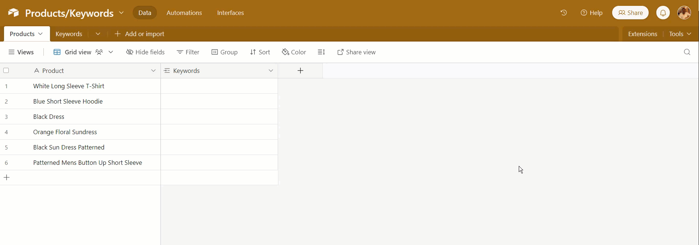Click Keywords cell for White Long Sleeve T-Shirt
The height and width of the screenshot is (245, 699).
coord(219,86)
